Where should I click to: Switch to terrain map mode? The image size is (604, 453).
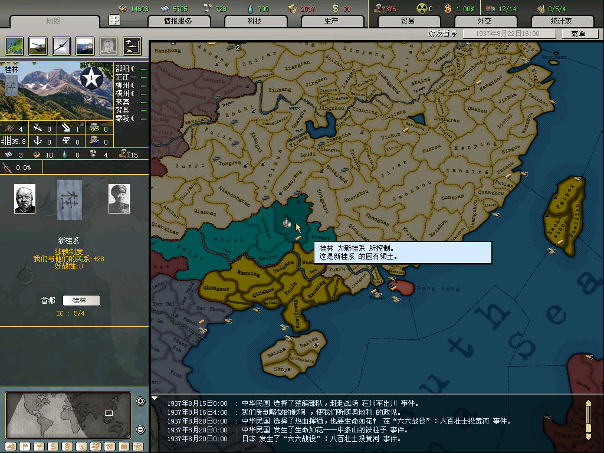coord(11,447)
